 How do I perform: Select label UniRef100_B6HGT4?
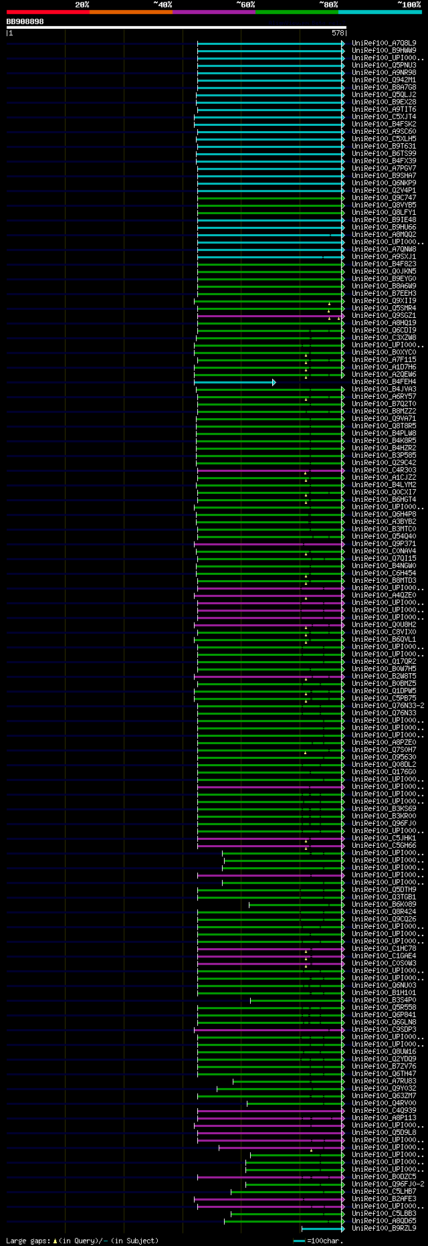tap(384, 499)
